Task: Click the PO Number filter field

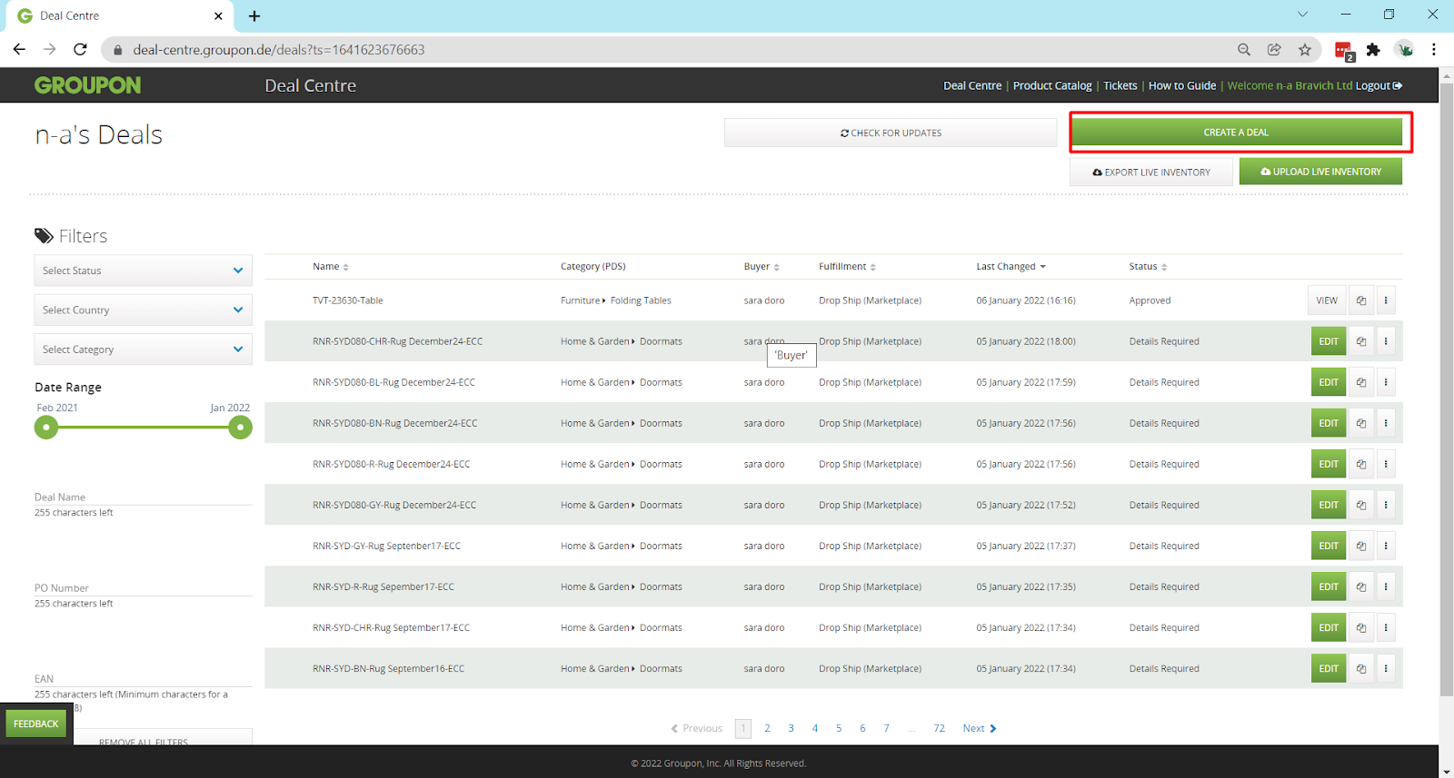Action: coord(144,587)
